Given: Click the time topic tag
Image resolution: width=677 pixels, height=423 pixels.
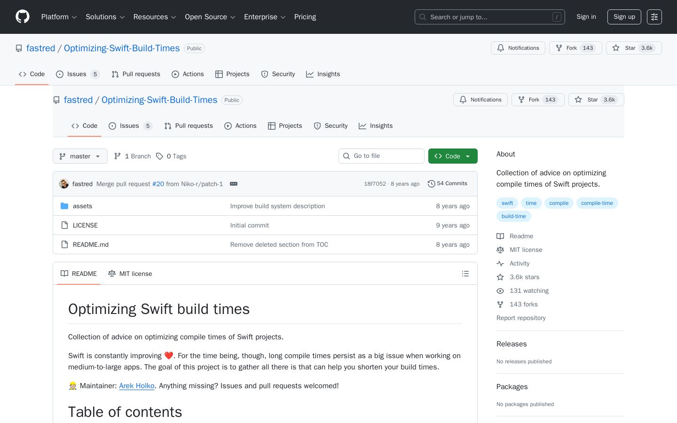Looking at the screenshot, I should pos(531,203).
